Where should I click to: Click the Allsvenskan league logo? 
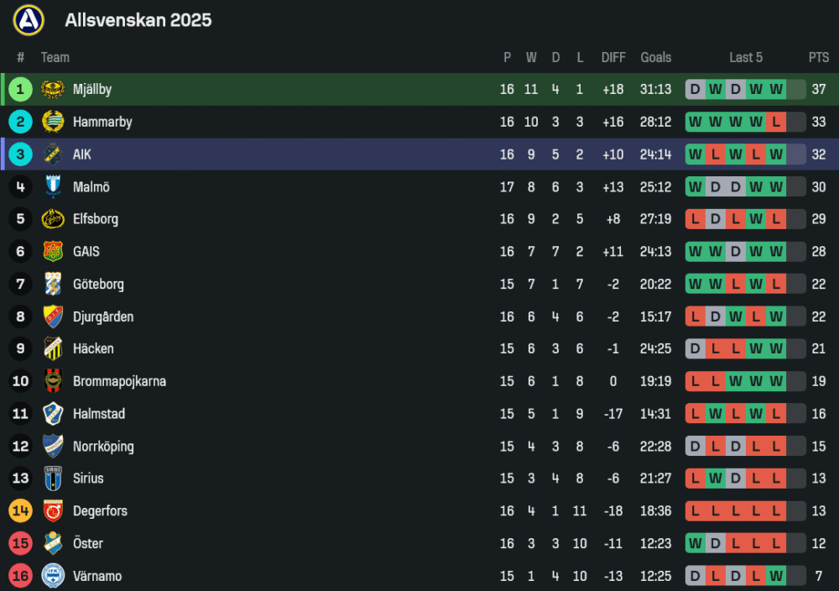pyautogui.click(x=28, y=19)
